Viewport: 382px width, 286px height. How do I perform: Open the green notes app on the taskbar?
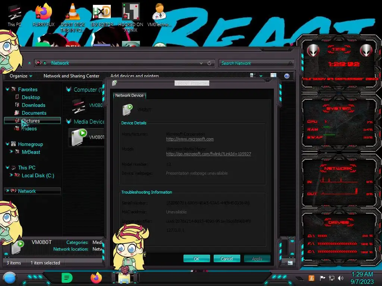(67, 278)
